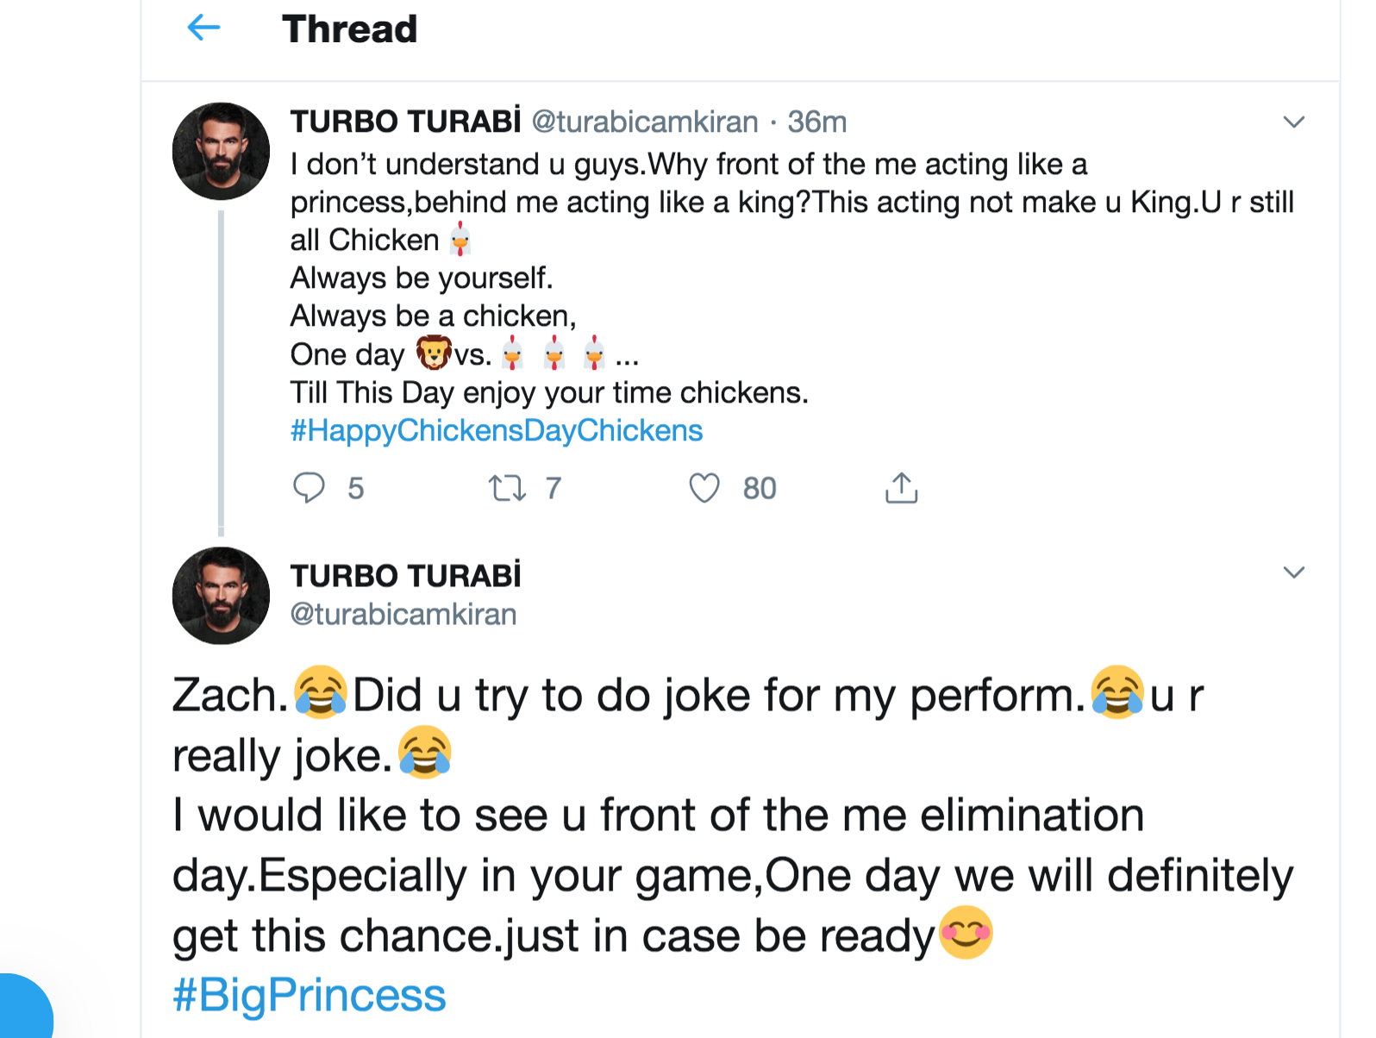
Task: Open replies via the comment bubble icon
Action: 309,488
